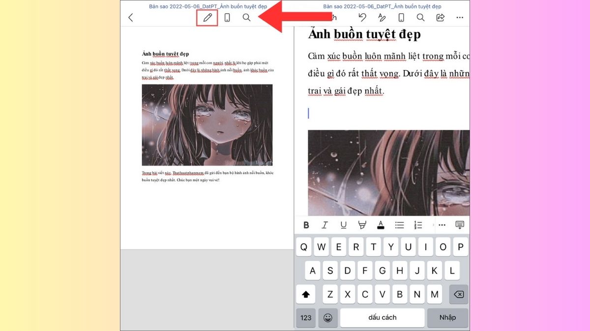590x331 pixels.
Task: Open the Share menu
Action: [x=440, y=17]
